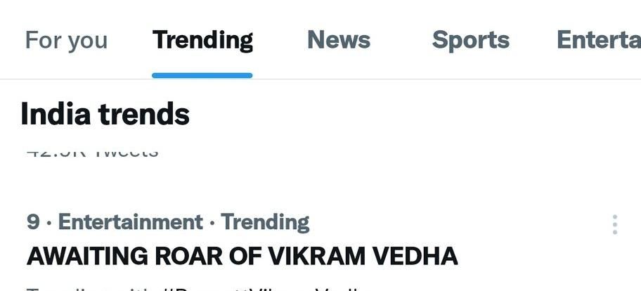Switch to the For you tab

click(x=66, y=40)
